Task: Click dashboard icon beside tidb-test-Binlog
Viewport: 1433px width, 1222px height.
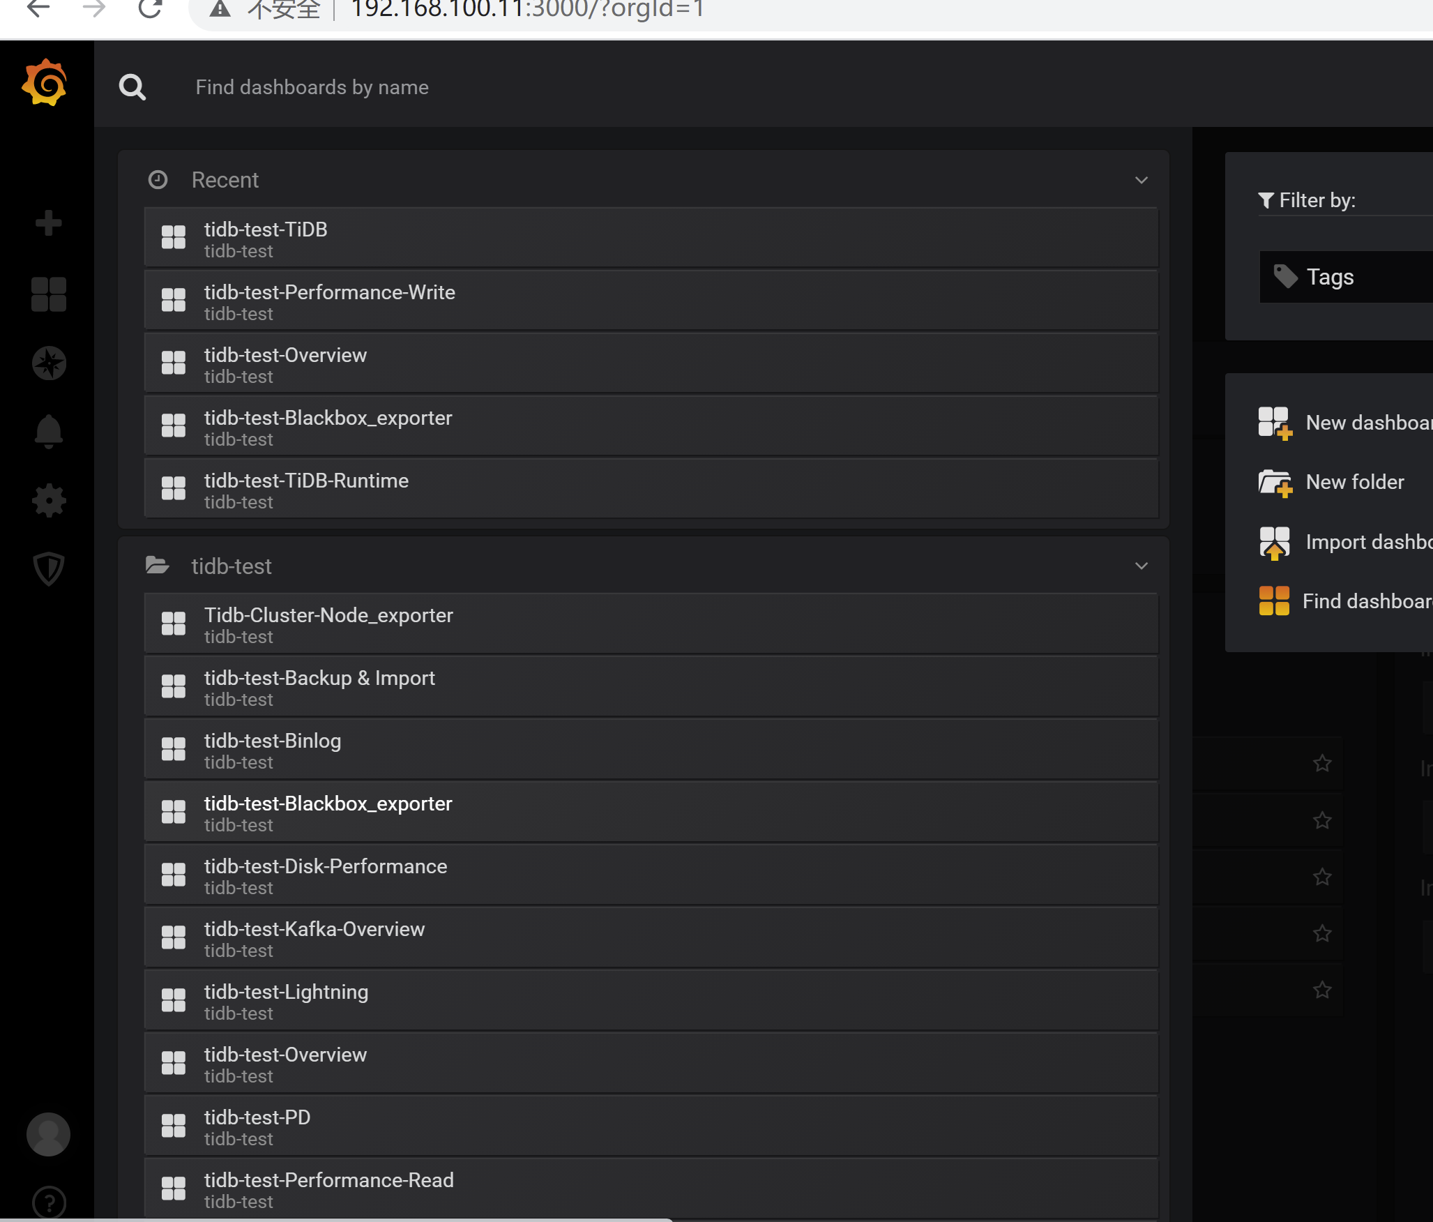Action: pos(174,748)
